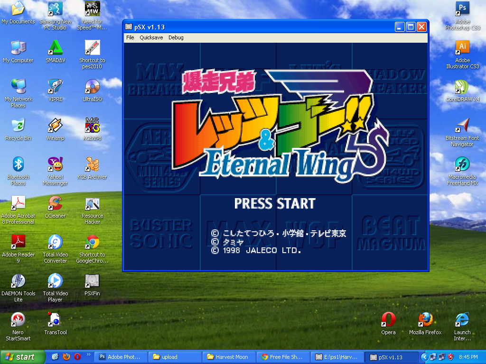Click the PRESS START game screen text

pos(275,204)
